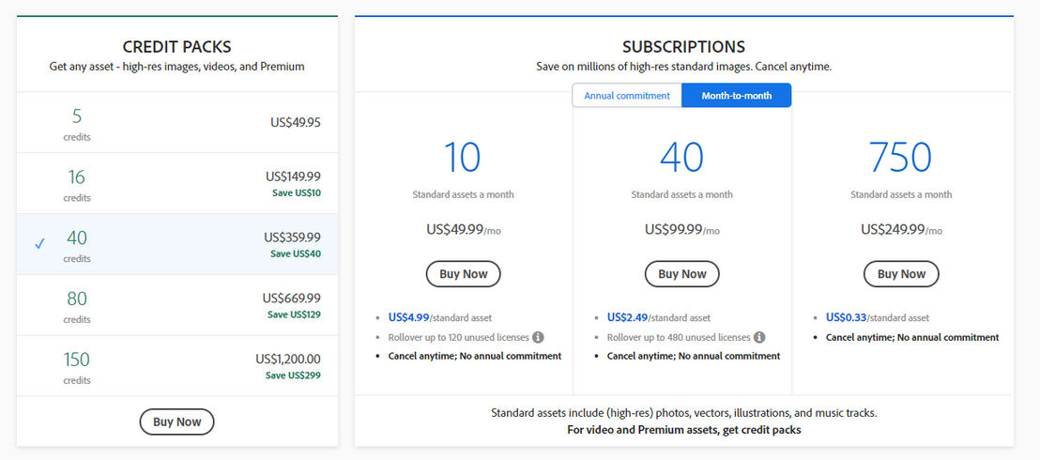Switch to Annual commitment tab
1040x460 pixels.
coord(627,96)
